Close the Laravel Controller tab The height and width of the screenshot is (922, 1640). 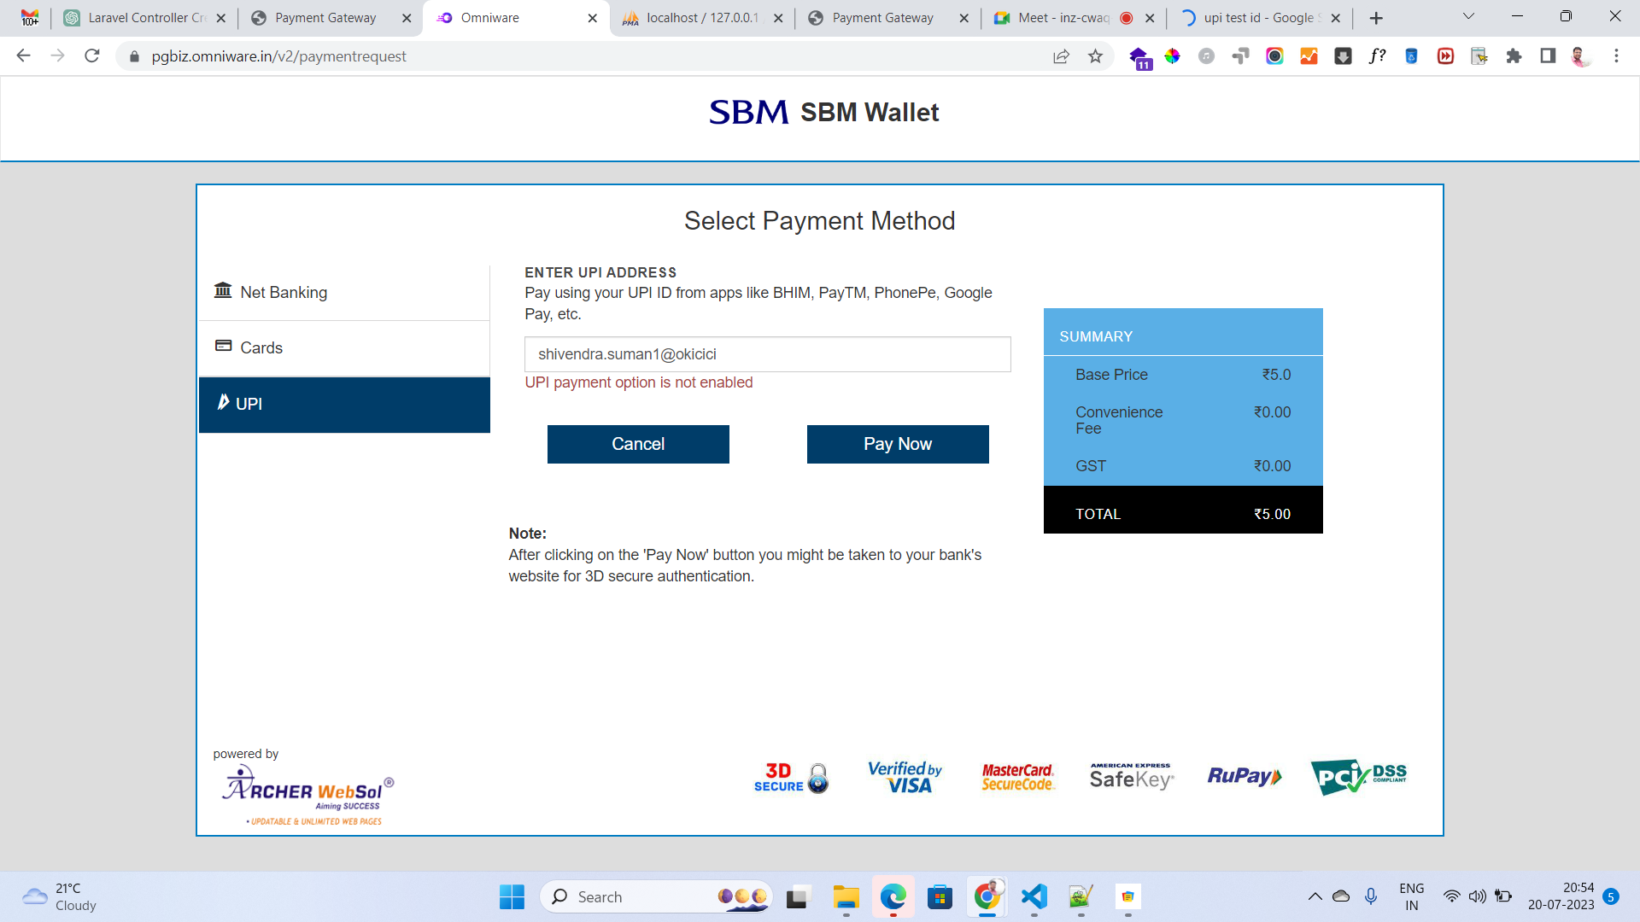(220, 18)
